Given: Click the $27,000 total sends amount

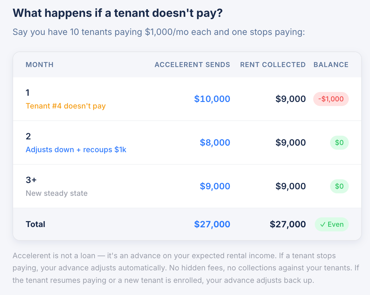Looking at the screenshot, I should click(x=212, y=224).
